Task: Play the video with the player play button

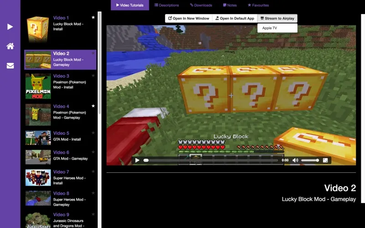Action: [137, 161]
